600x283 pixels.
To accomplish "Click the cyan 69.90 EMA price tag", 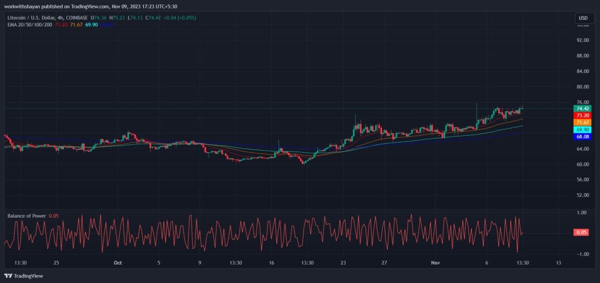I will coord(583,129).
